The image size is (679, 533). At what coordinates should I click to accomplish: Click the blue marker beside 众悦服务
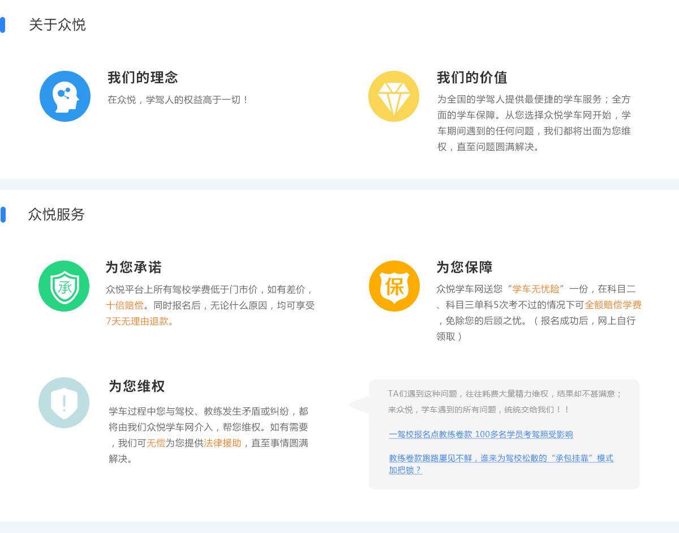click(3, 215)
